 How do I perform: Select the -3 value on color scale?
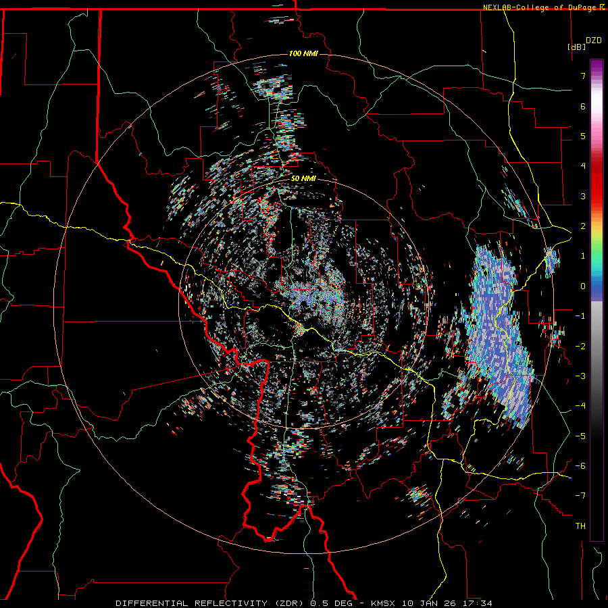pos(580,376)
